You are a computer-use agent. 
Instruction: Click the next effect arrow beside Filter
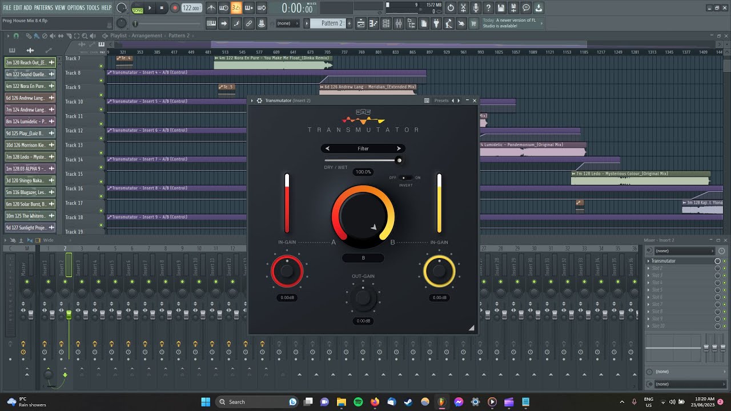click(399, 148)
